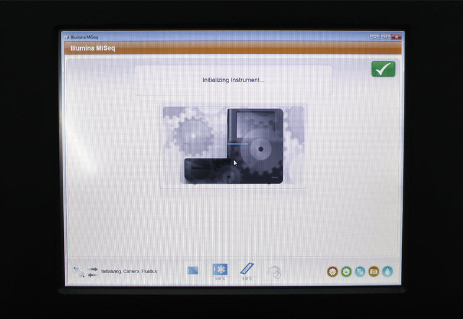The height and width of the screenshot is (319, 463).
Task: Click the flow cell temperature icon
Action: pos(247,268)
